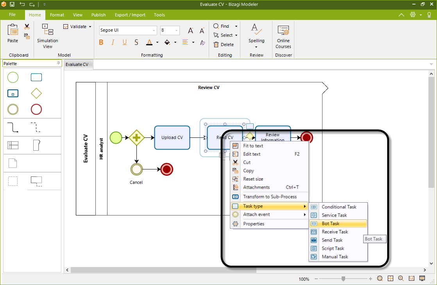Select Gateway diamond in palette
The image size is (437, 285).
[x=36, y=93]
